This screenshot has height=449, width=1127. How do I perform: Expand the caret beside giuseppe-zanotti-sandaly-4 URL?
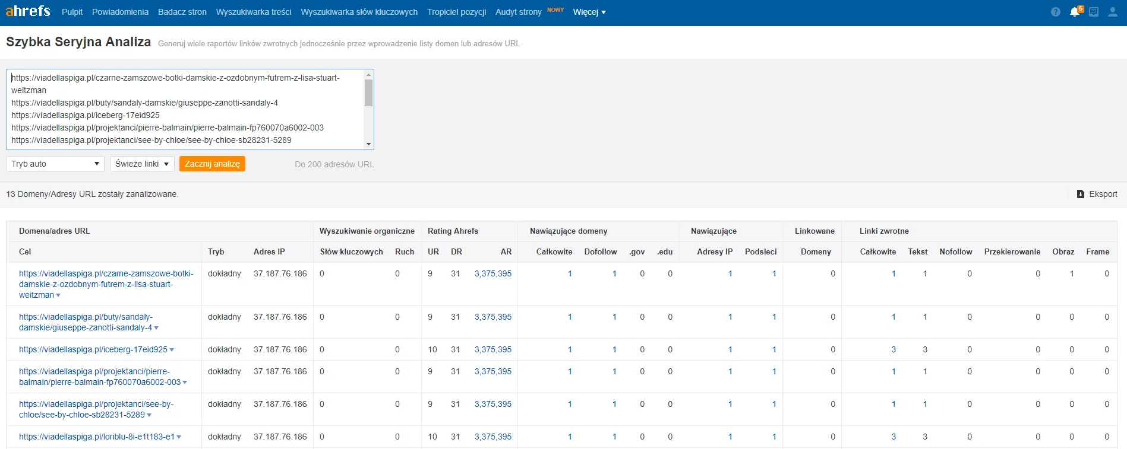156,328
